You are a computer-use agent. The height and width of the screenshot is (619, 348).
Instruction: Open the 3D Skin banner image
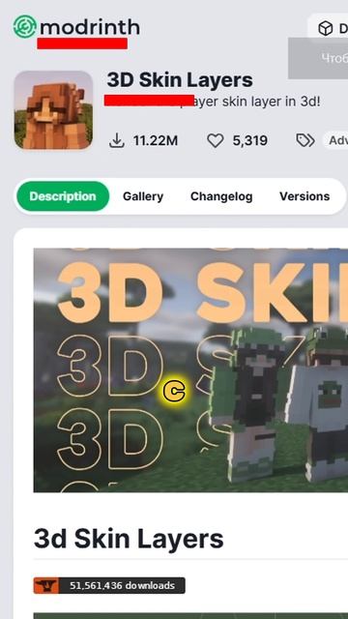click(191, 370)
